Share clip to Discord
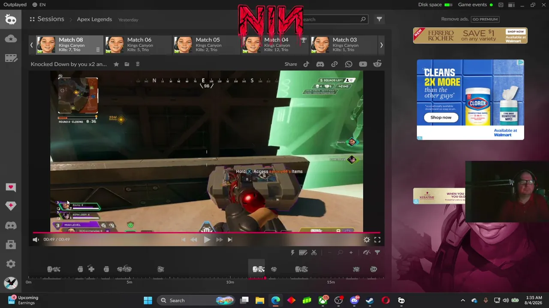Image resolution: width=549 pixels, height=308 pixels. [x=320, y=64]
